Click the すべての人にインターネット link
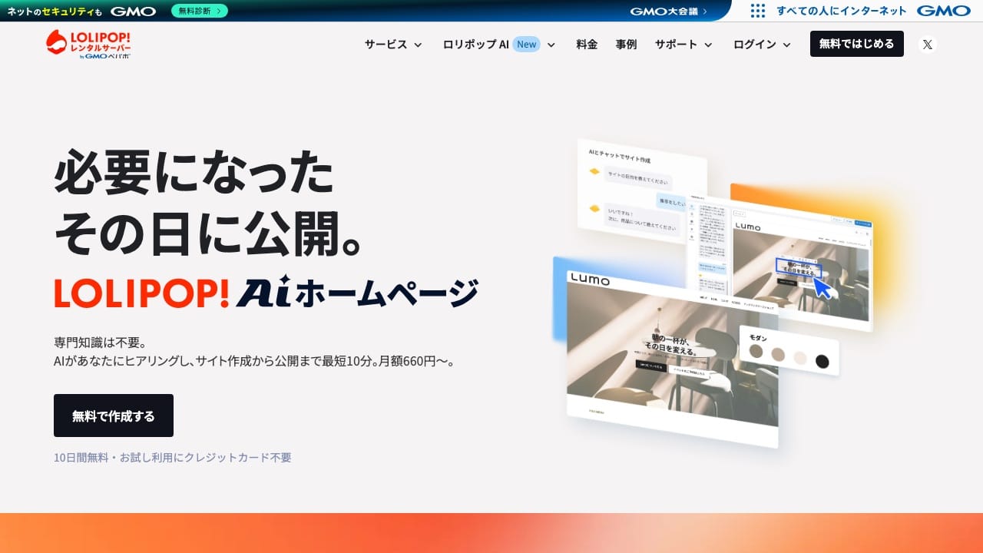The width and height of the screenshot is (983, 553). pos(842,11)
